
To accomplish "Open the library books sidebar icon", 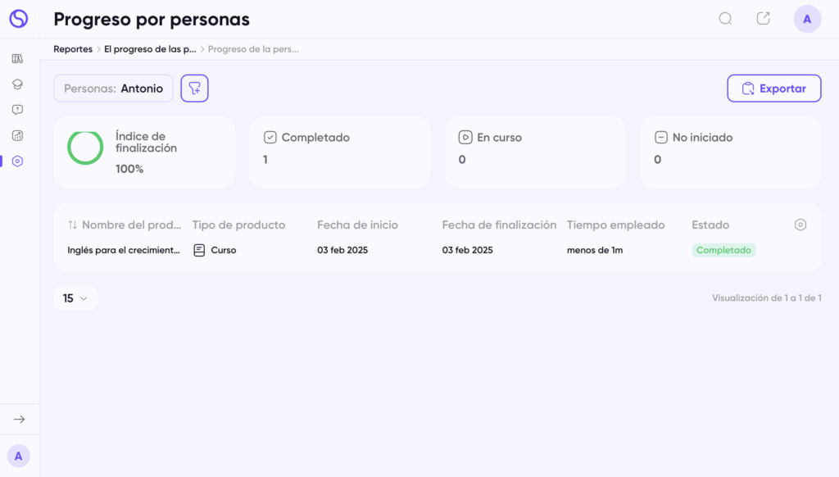I will point(18,59).
